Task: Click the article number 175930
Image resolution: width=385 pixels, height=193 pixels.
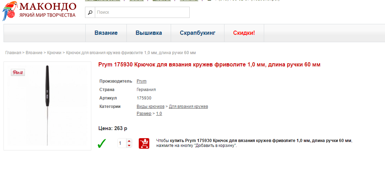Action: 144,98
